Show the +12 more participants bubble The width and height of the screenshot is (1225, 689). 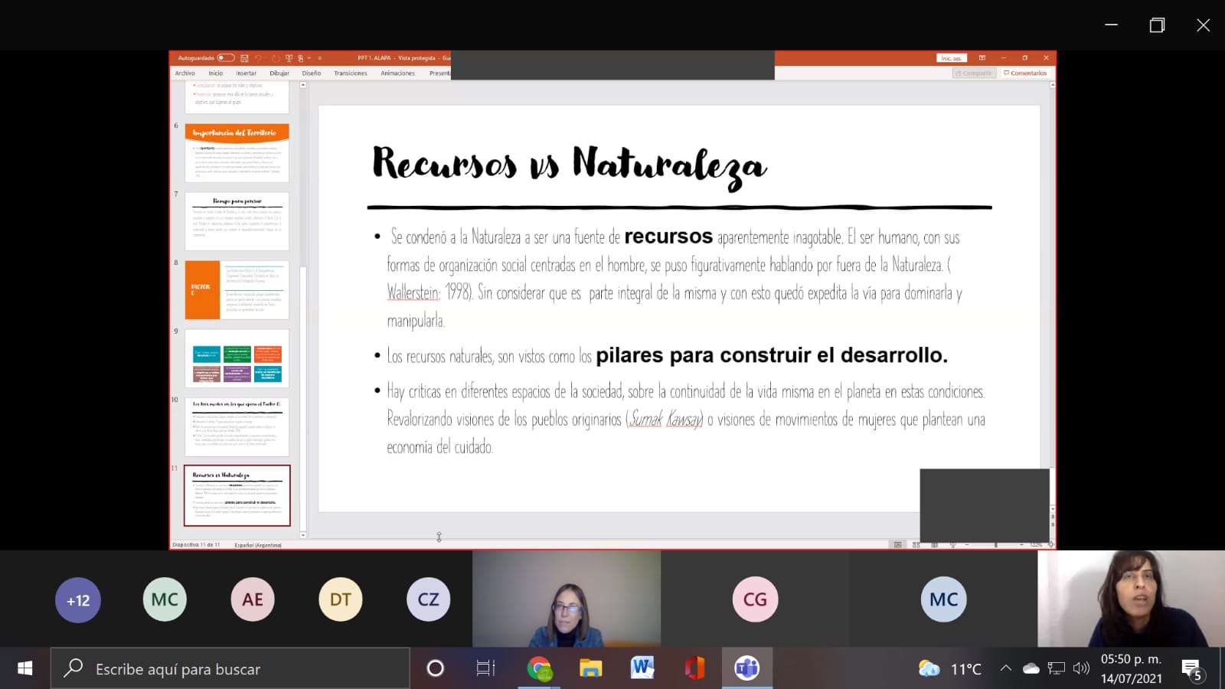(x=78, y=600)
